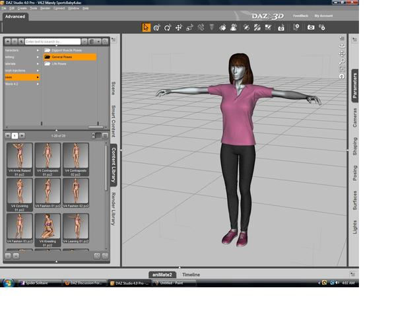The image size is (396, 317).
Task: Click the content library search field
Action: point(53,41)
